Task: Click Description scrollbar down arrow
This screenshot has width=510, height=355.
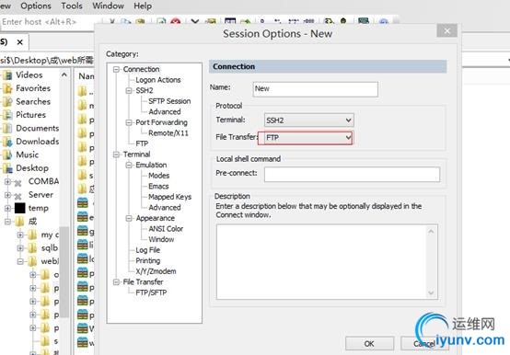Action: pos(431,292)
